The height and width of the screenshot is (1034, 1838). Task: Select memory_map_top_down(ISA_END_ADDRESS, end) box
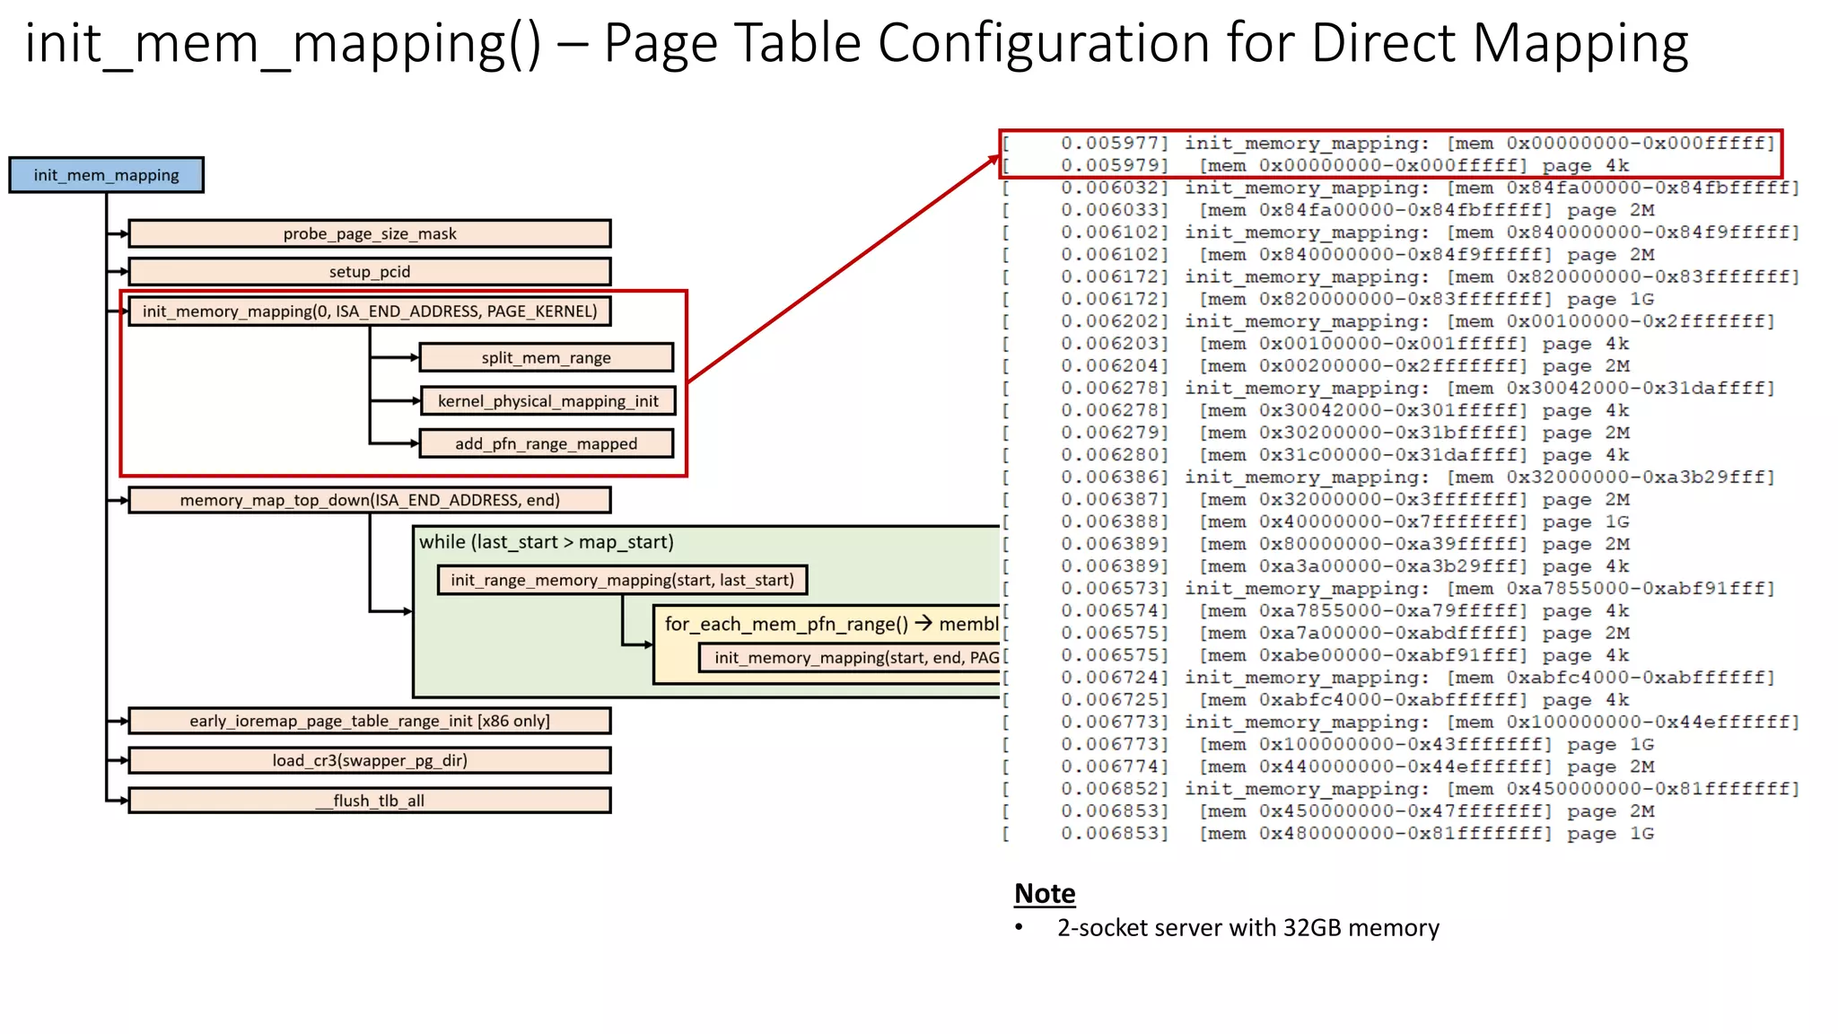pyautogui.click(x=369, y=500)
